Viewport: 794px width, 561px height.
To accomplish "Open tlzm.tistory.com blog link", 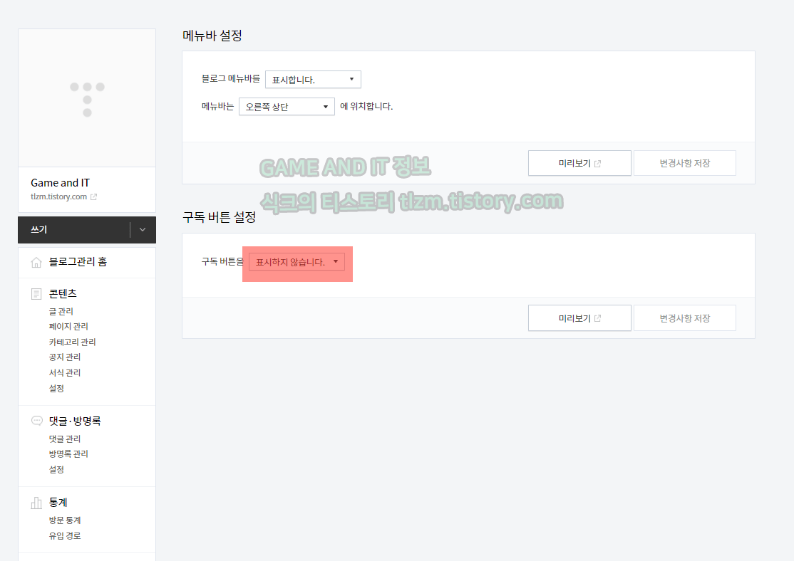I will [x=58, y=196].
